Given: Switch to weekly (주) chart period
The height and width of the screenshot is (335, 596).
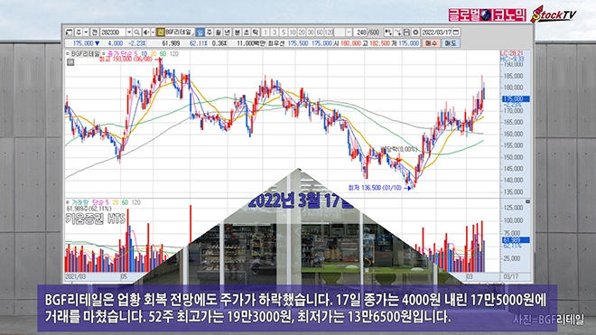Looking at the screenshot, I should [x=210, y=33].
